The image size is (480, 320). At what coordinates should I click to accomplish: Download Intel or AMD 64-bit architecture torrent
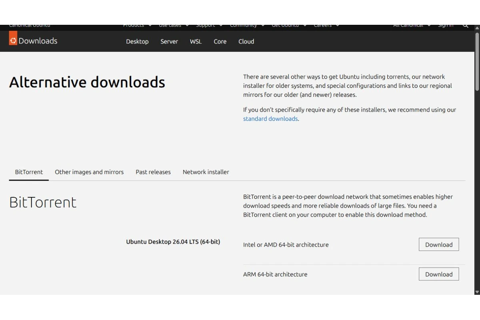pos(439,244)
